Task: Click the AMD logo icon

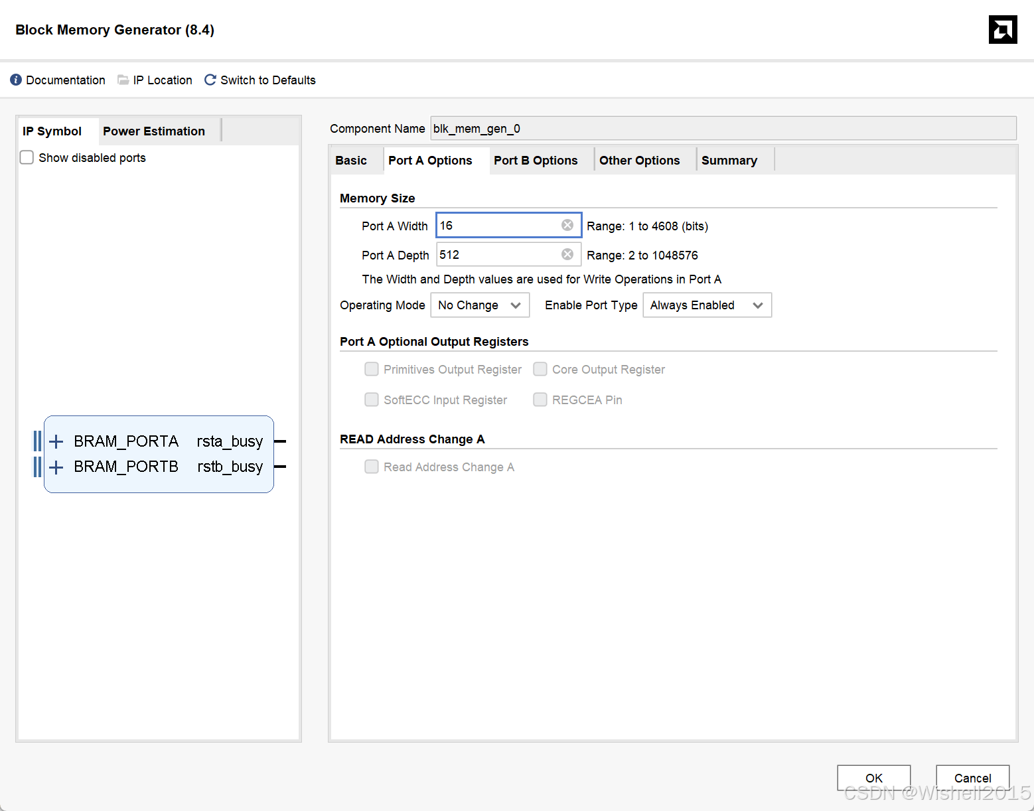Action: pos(1003,29)
